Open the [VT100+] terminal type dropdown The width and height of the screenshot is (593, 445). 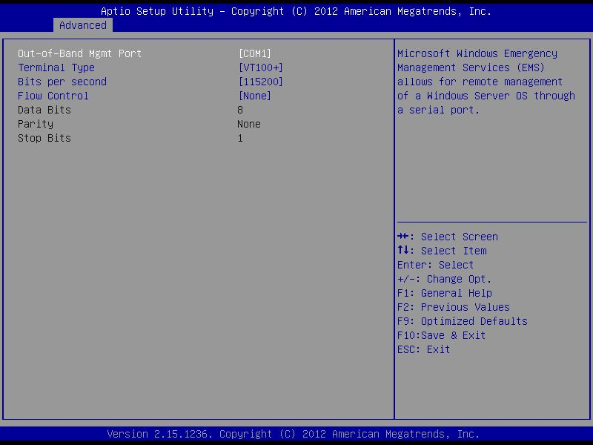[x=260, y=67]
